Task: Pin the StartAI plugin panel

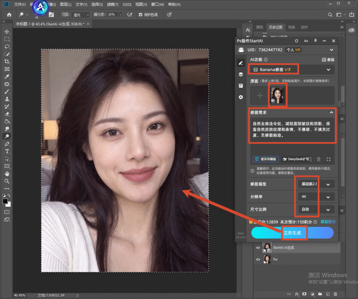Action: [315, 41]
